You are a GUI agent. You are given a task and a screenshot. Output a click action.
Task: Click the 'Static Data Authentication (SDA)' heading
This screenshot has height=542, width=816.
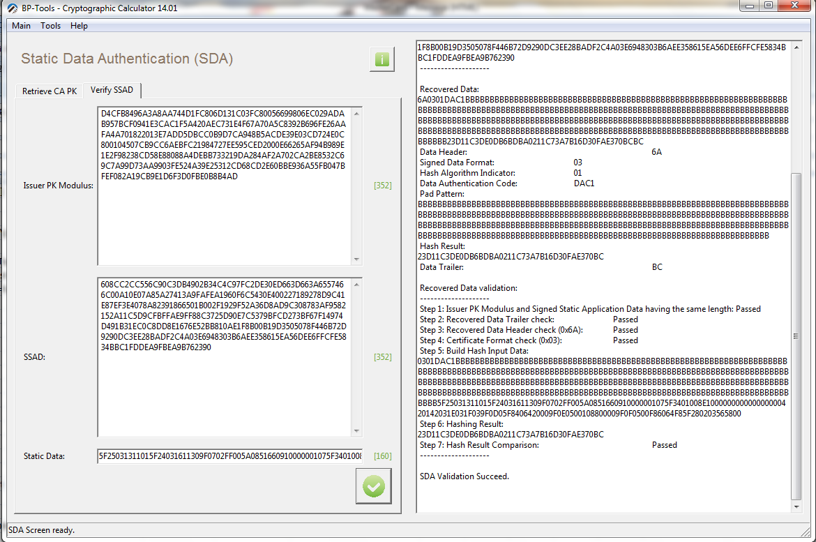click(127, 59)
